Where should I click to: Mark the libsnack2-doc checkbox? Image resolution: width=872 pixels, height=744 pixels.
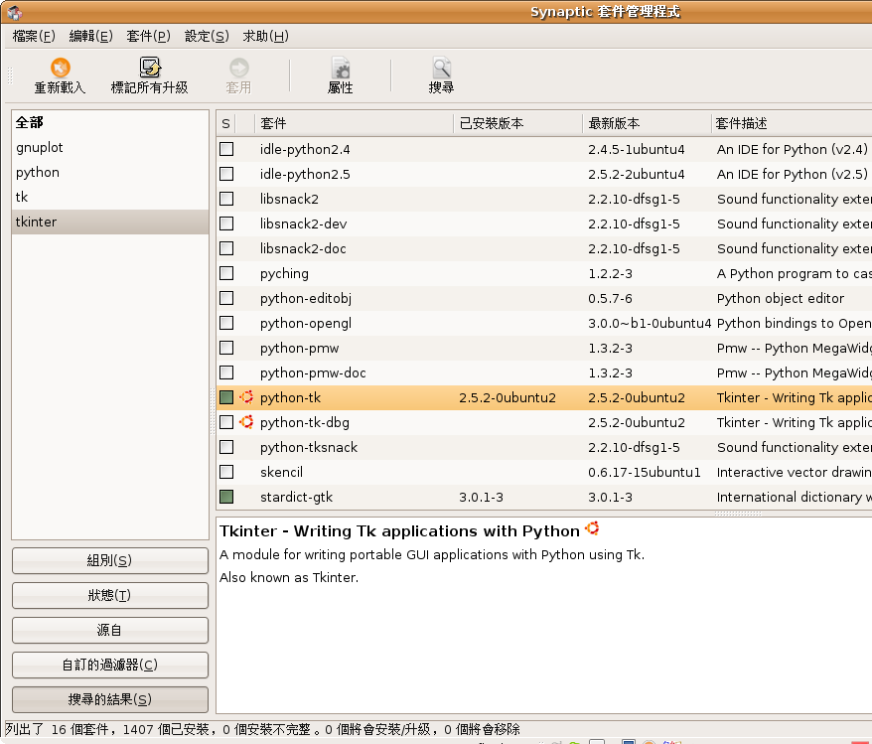(226, 248)
